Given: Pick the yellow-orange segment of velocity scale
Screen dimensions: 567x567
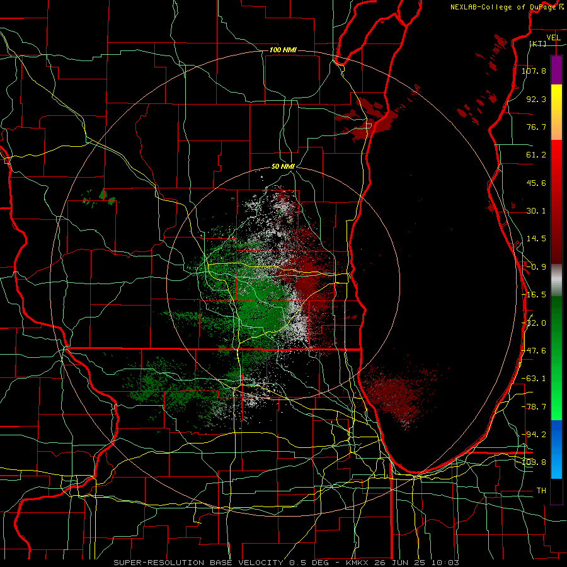Looking at the screenshot, I should pyautogui.click(x=556, y=112).
